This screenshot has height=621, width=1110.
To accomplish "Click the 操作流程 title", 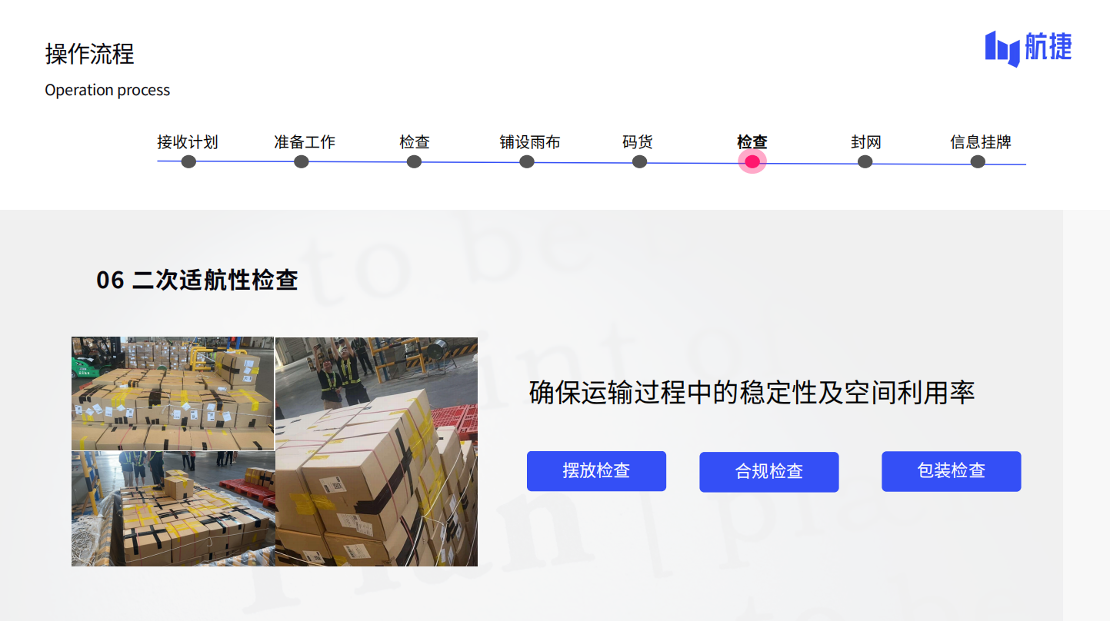I will point(90,54).
